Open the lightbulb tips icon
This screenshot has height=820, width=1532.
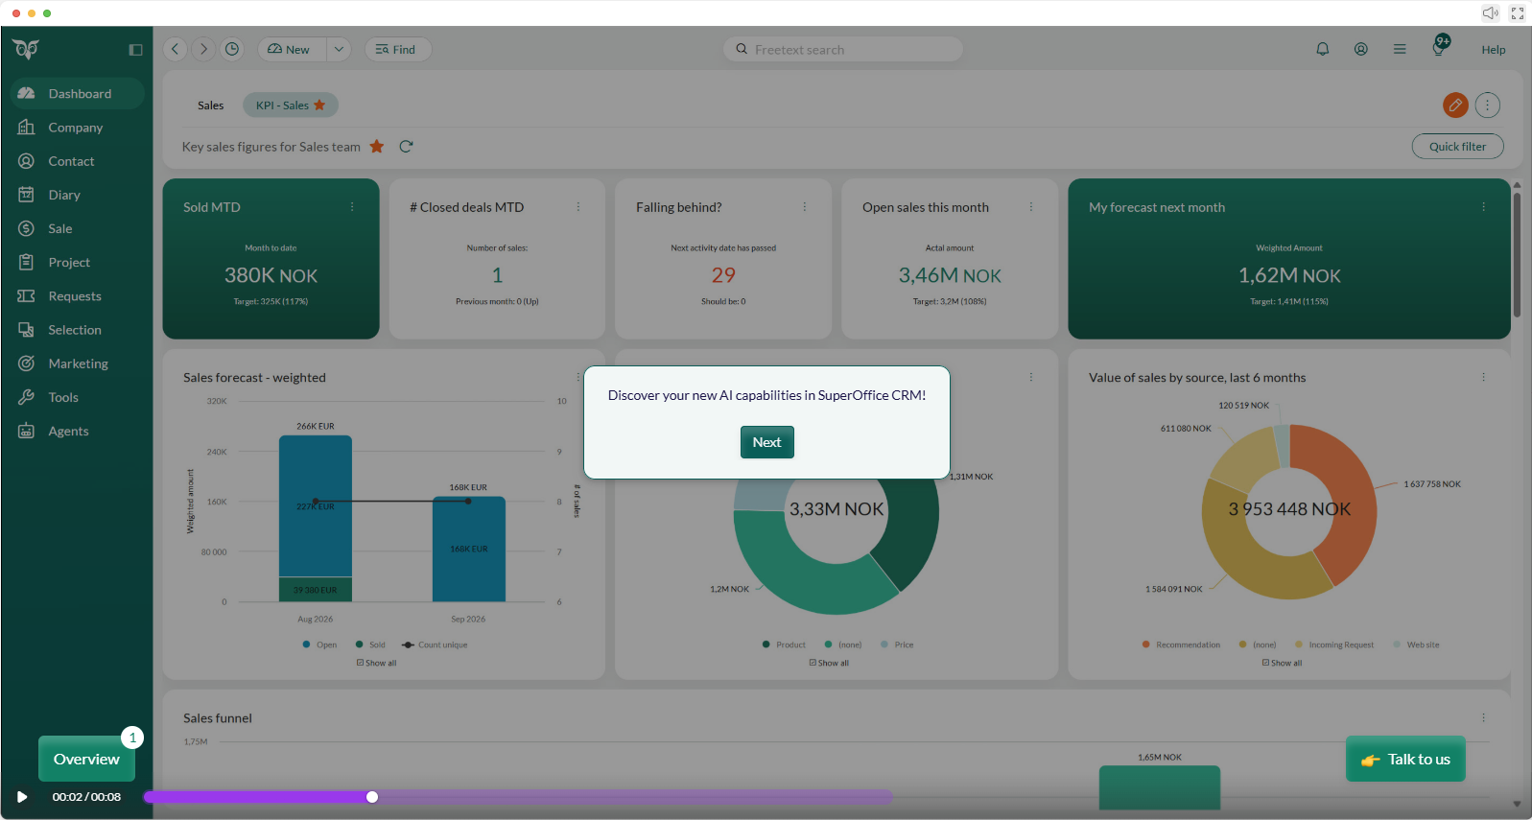pos(1439,47)
